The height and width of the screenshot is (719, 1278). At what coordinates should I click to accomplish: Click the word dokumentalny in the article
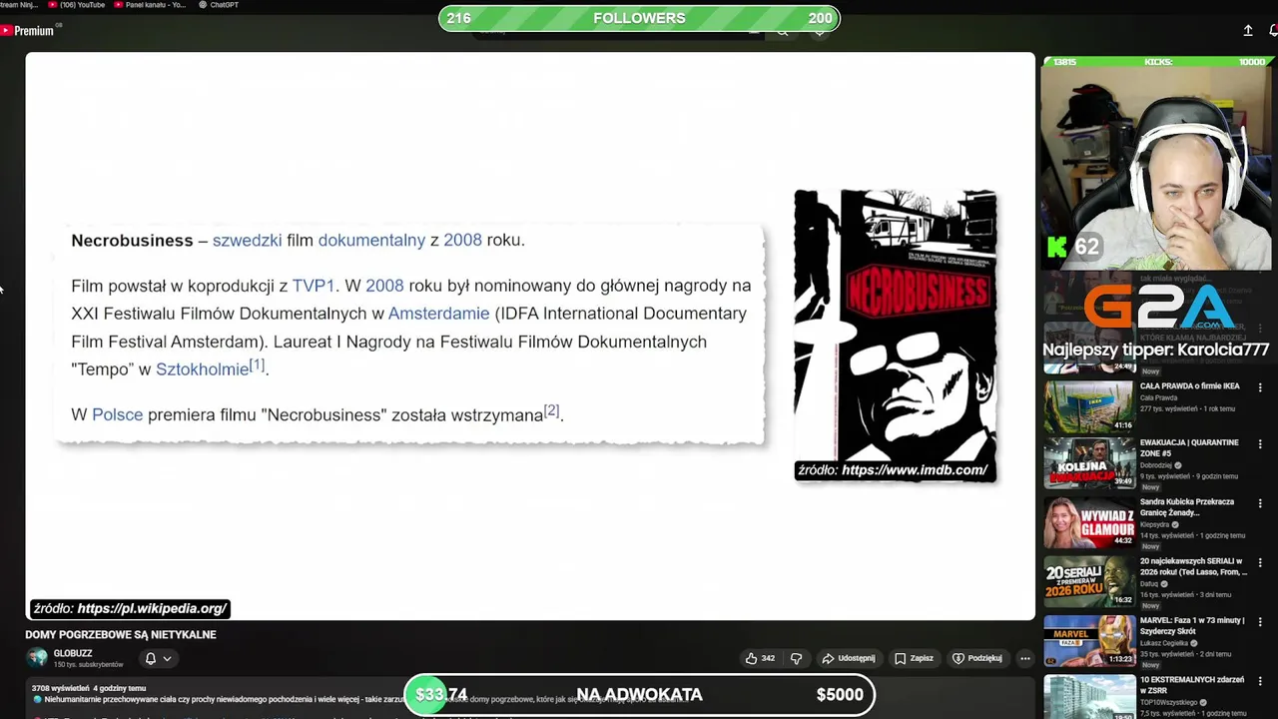click(371, 240)
